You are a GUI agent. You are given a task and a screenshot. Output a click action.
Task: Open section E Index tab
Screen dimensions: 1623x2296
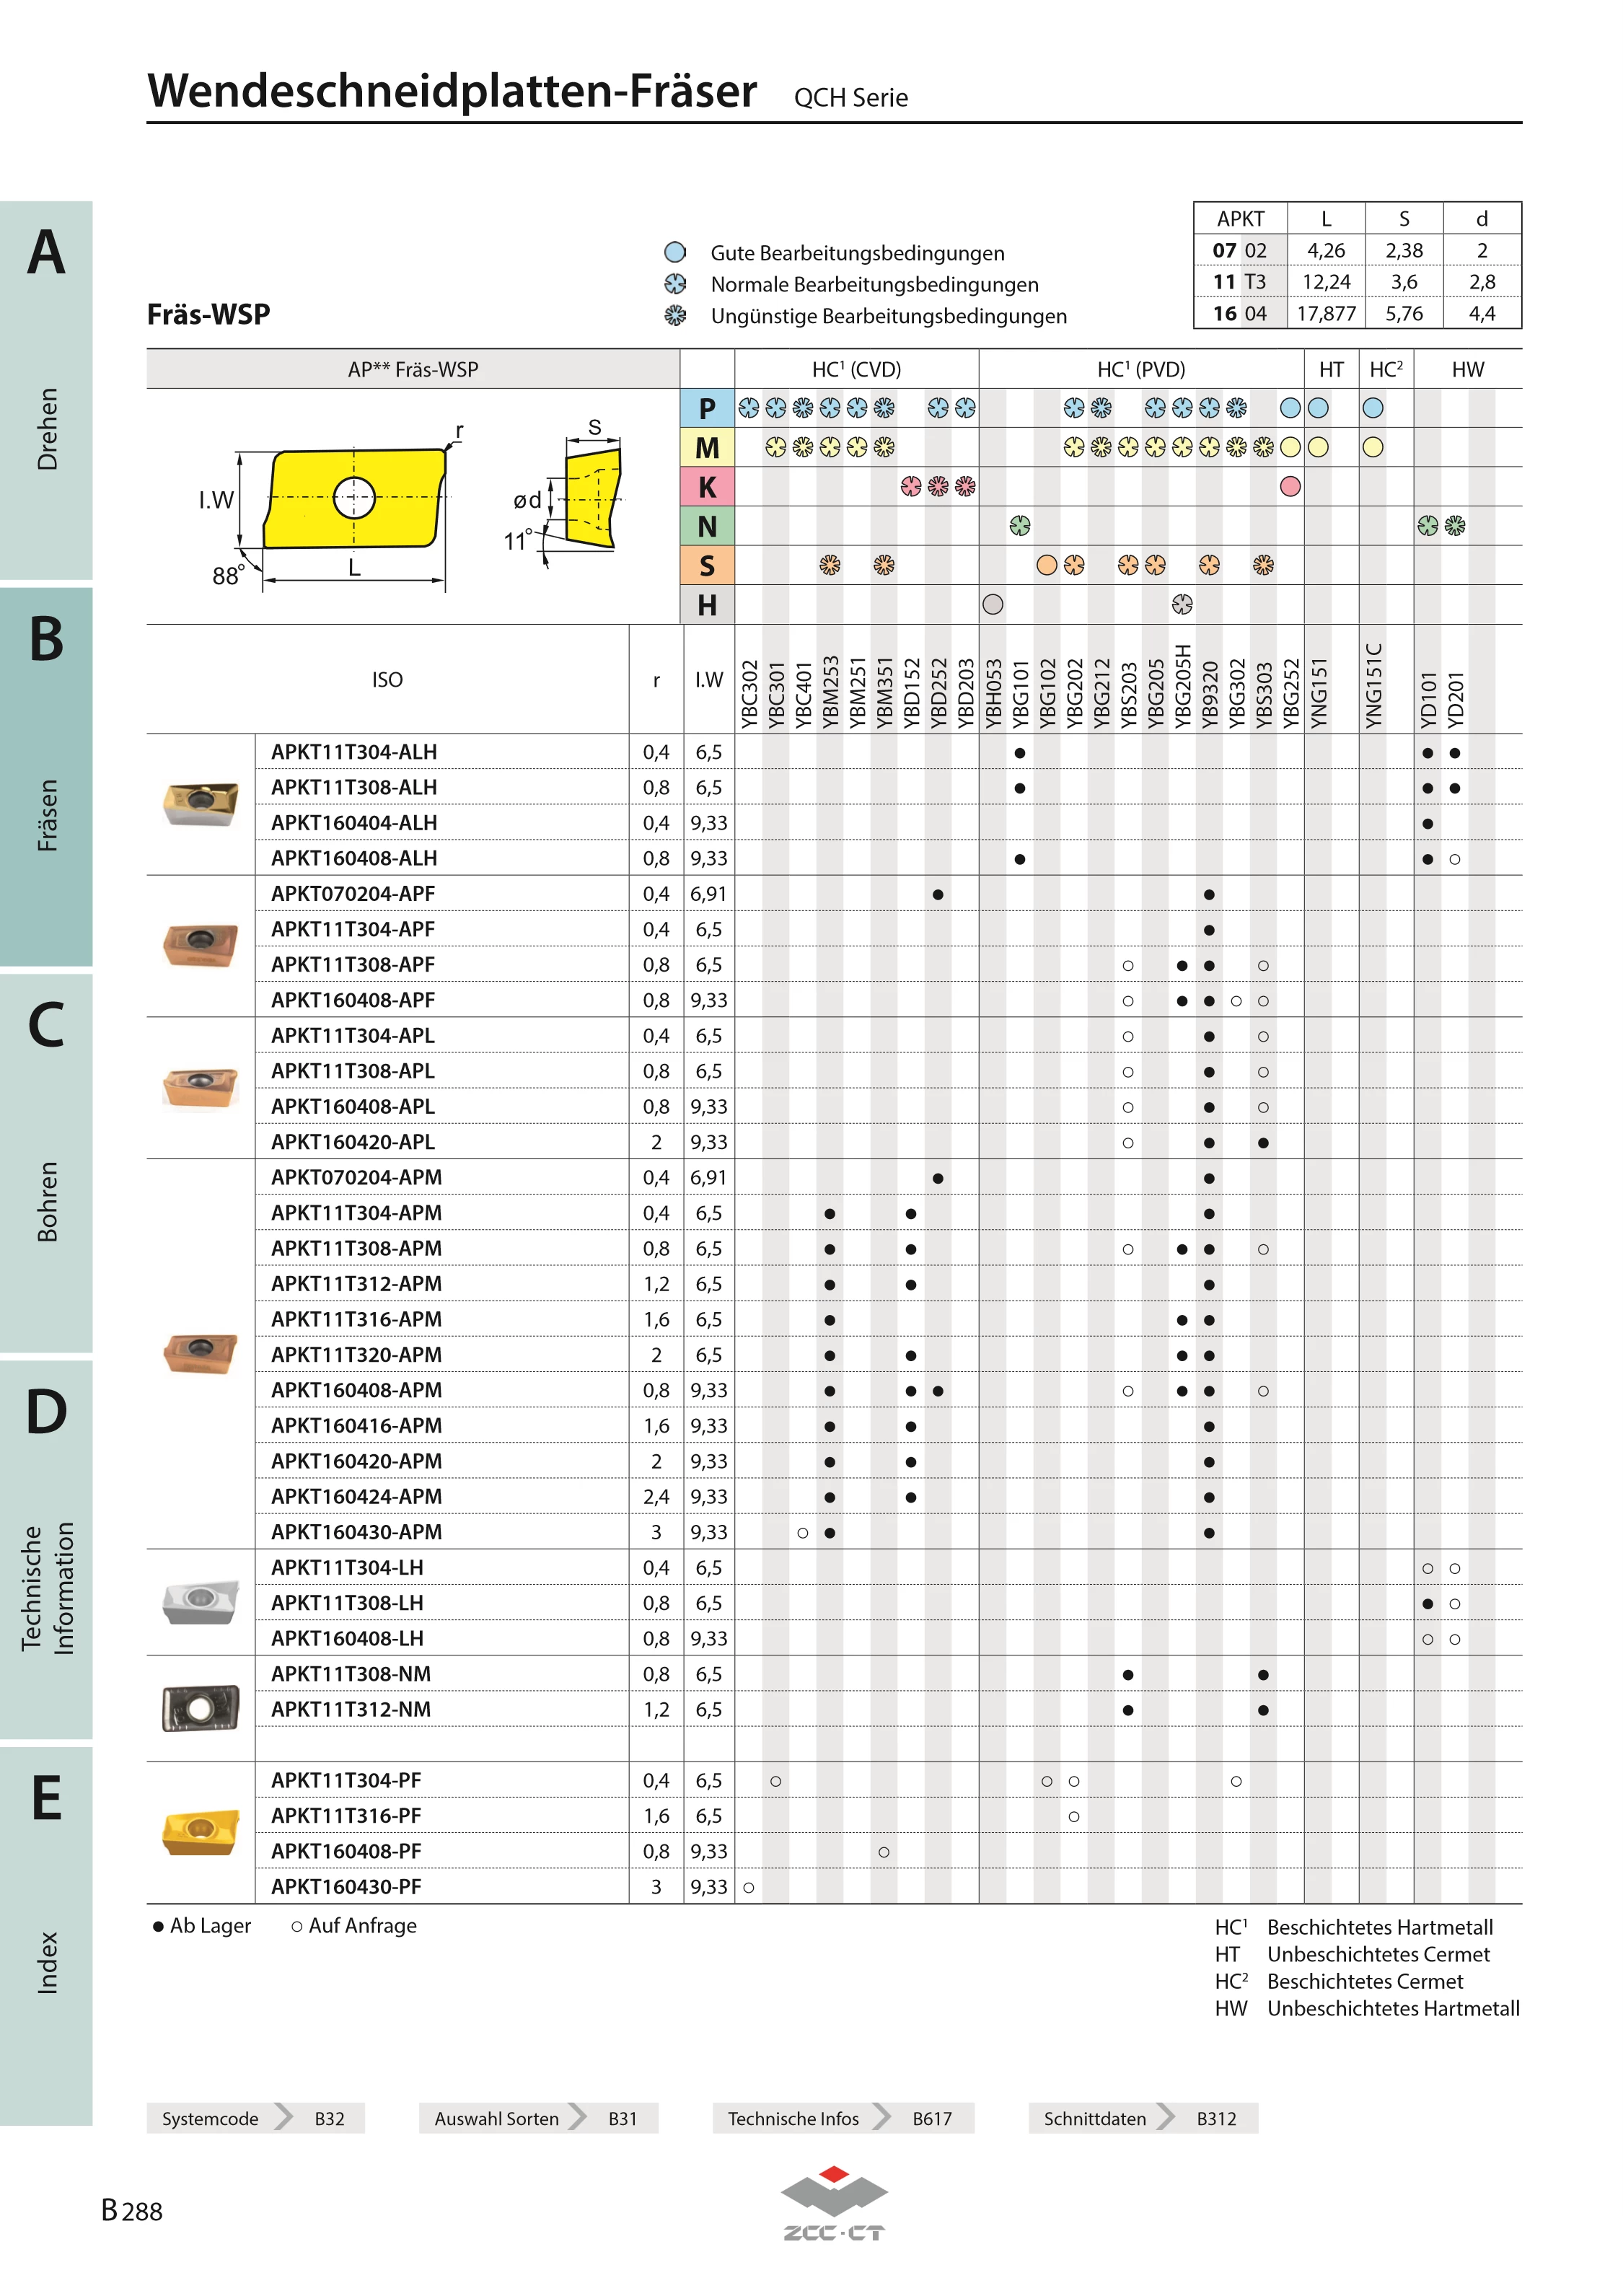(46, 1936)
